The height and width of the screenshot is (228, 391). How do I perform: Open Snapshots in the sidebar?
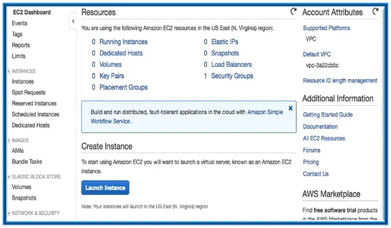coord(24,198)
